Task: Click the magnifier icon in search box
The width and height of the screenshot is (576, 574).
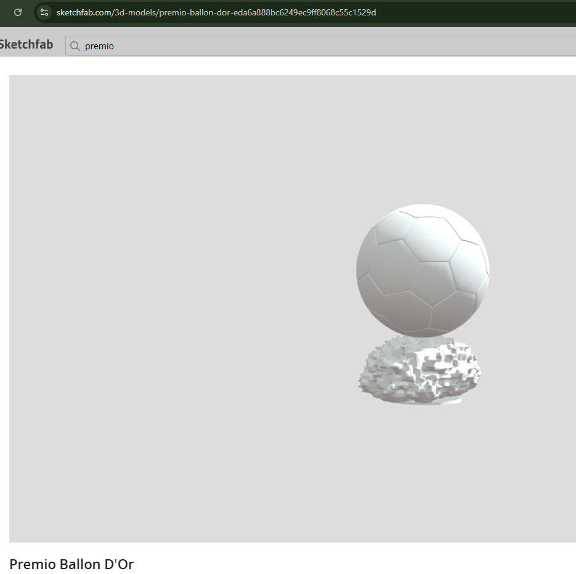Action: tap(75, 46)
